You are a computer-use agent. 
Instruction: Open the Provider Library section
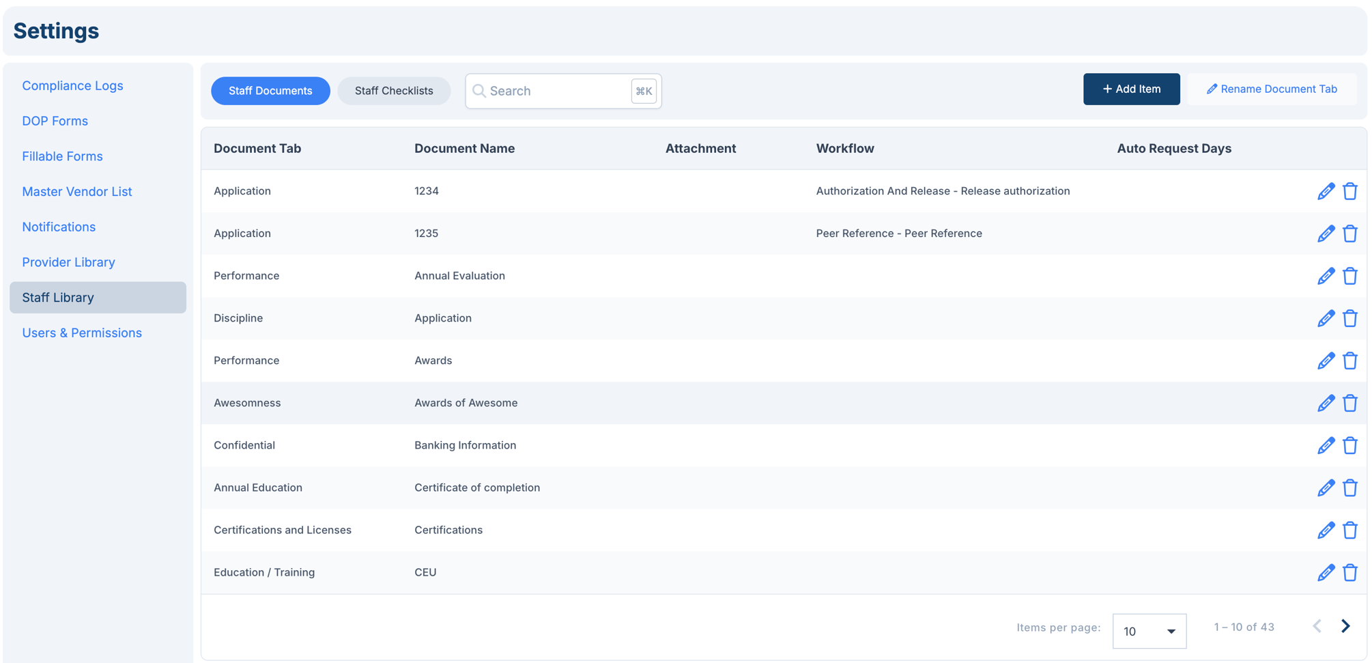(68, 262)
